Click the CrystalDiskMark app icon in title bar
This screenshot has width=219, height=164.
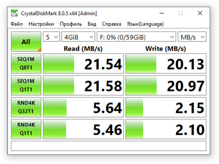(x=14, y=13)
